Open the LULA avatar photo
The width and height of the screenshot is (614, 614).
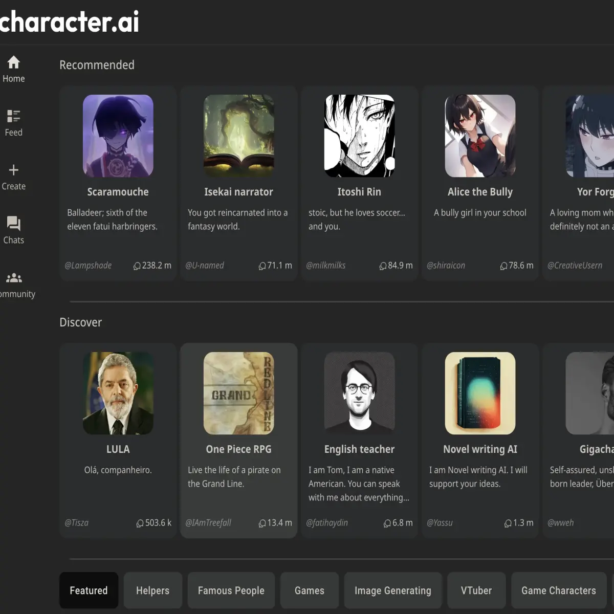(118, 393)
